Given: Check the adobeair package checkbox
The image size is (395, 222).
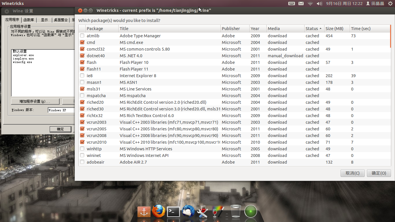Looking at the screenshot, I should (x=82, y=162).
